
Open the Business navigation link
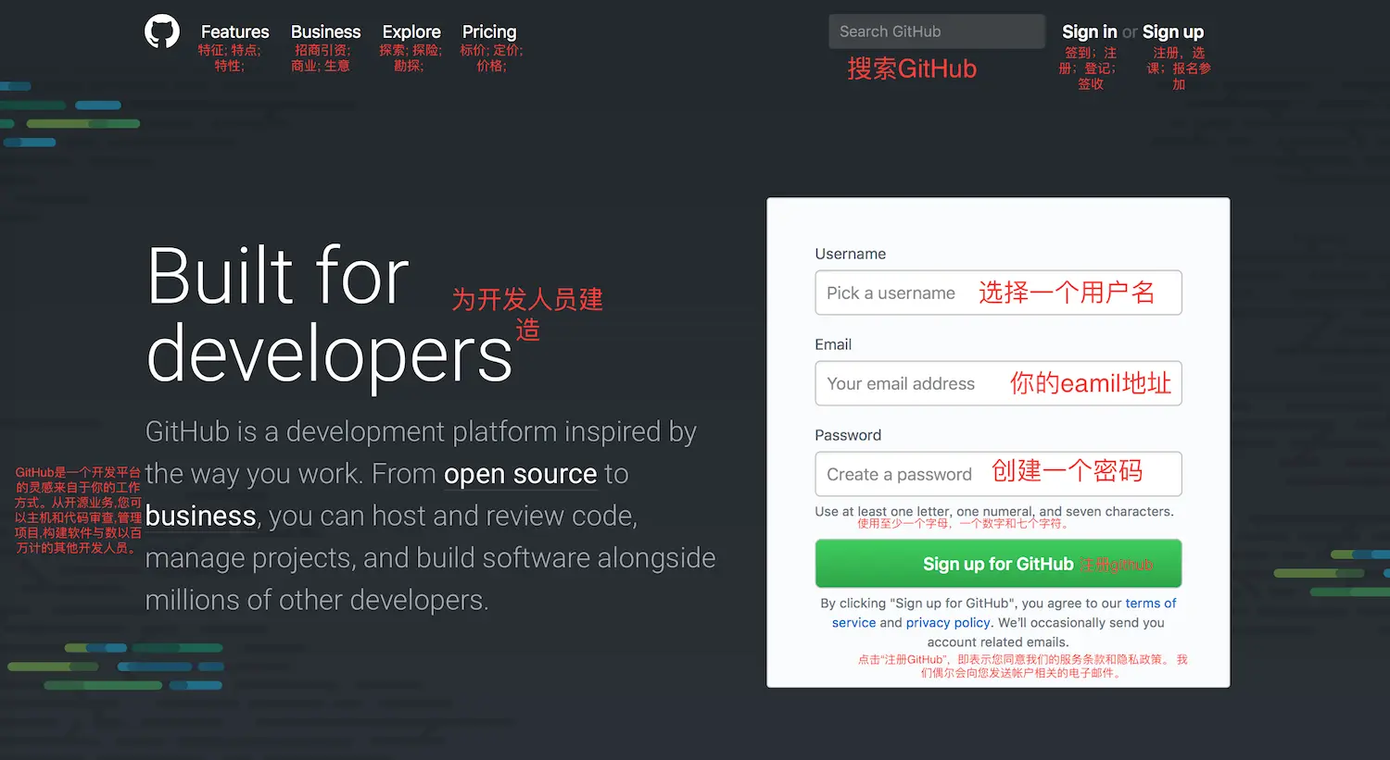click(x=325, y=31)
